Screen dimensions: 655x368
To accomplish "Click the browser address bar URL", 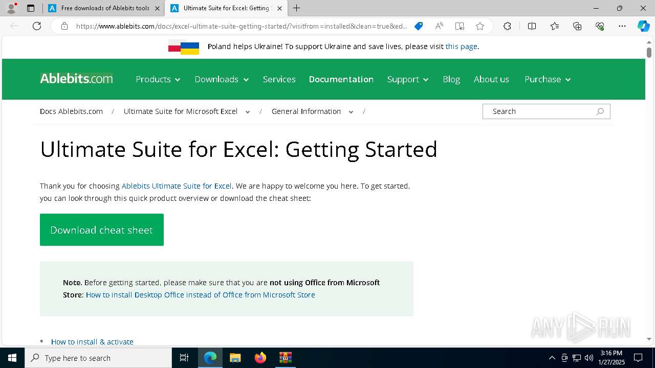I will click(x=242, y=26).
